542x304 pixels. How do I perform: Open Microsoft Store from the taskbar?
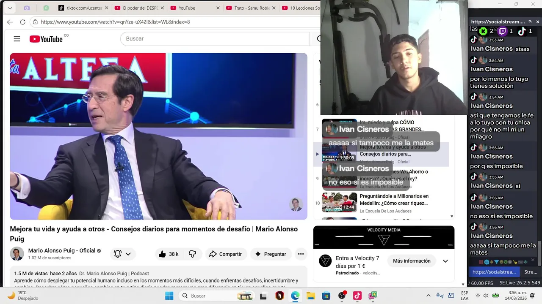(326, 296)
